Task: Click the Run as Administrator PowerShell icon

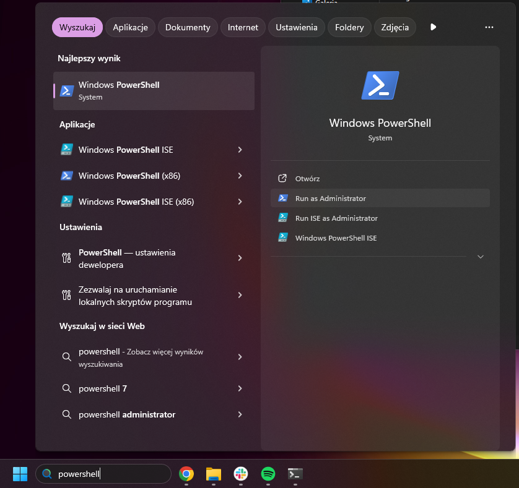Action: click(282, 198)
